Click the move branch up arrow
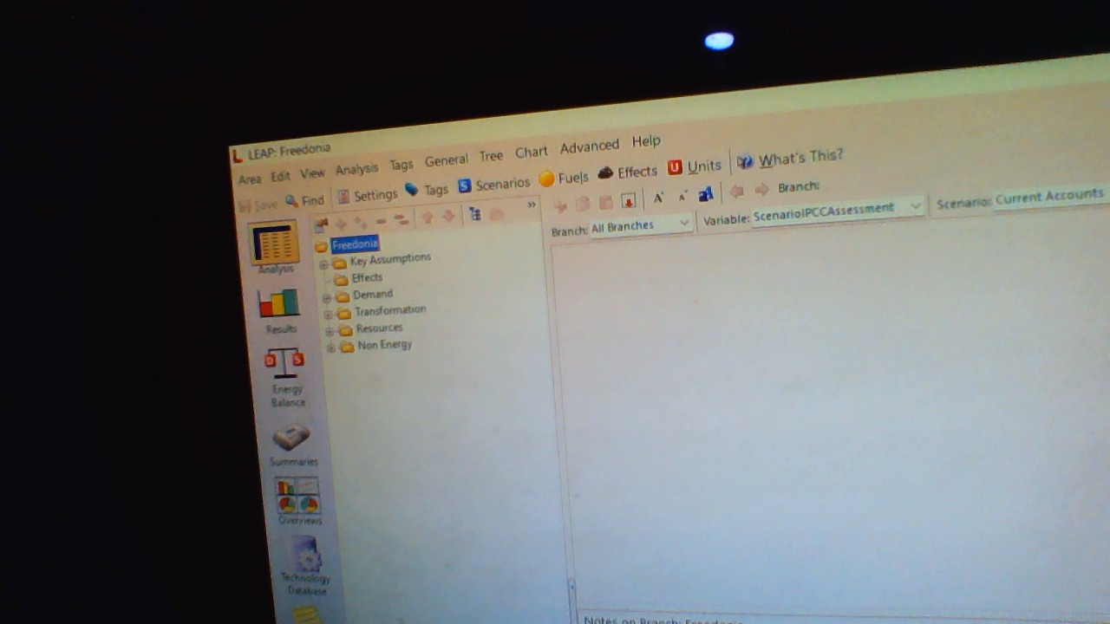 pos(428,218)
